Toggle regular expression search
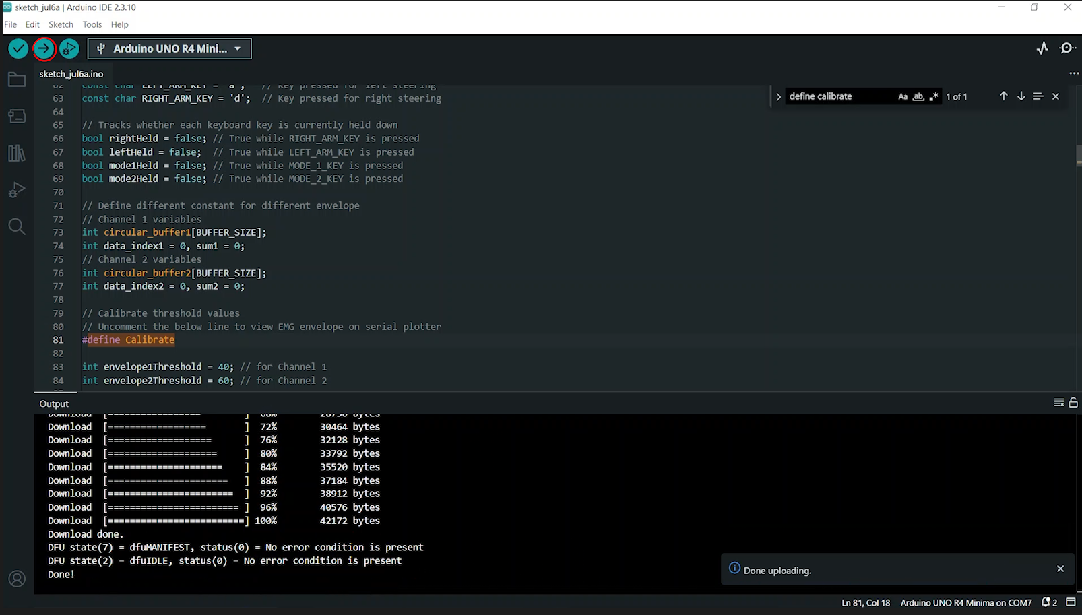 (x=934, y=96)
